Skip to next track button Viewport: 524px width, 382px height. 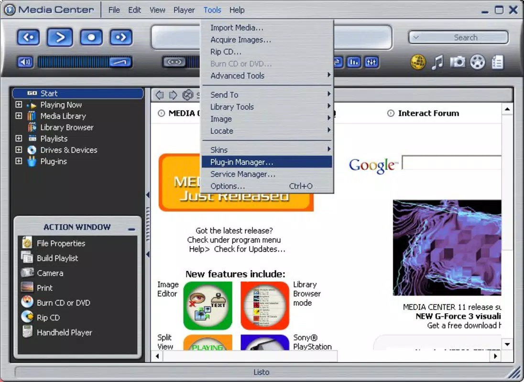coord(120,37)
